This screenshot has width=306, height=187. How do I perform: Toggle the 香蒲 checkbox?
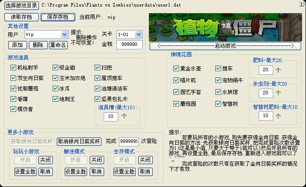pyautogui.click(x=13, y=99)
